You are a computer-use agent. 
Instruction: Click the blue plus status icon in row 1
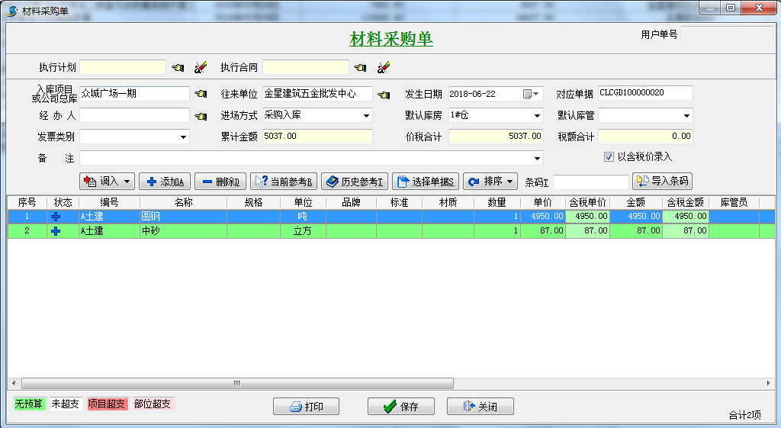55,217
